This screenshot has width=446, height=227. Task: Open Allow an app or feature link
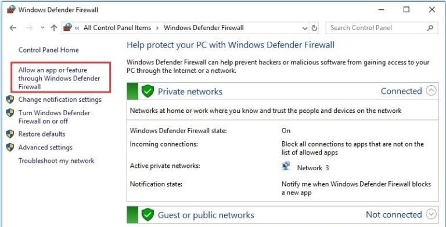click(59, 78)
